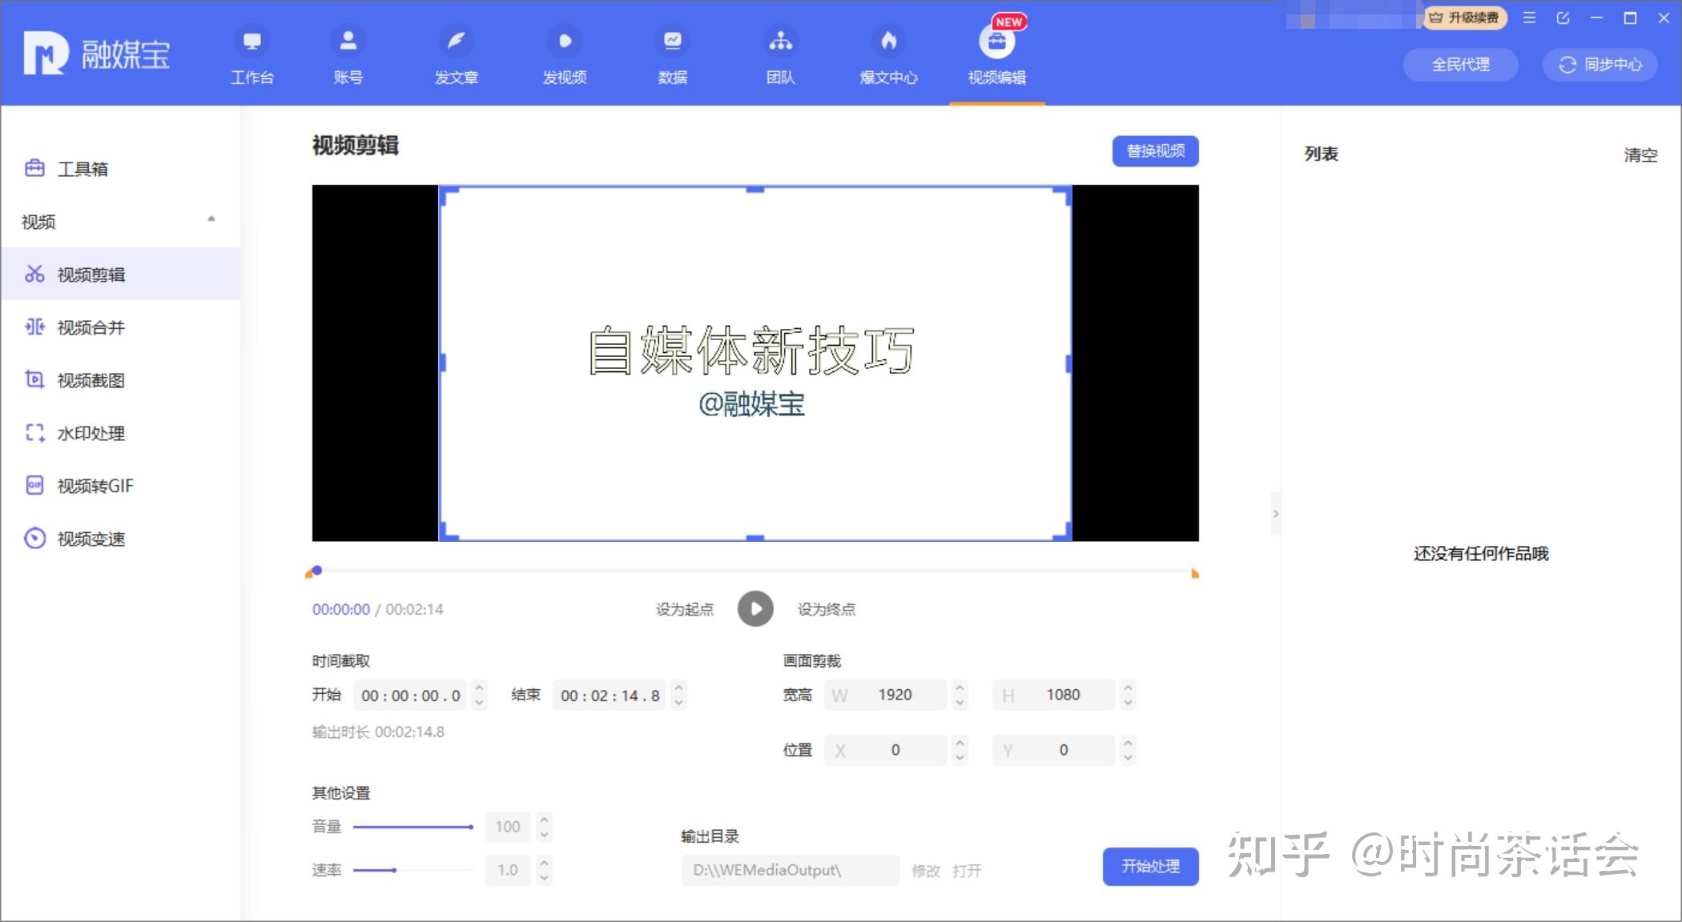
Task: Click 设为终点 to set end point
Action: click(x=827, y=609)
